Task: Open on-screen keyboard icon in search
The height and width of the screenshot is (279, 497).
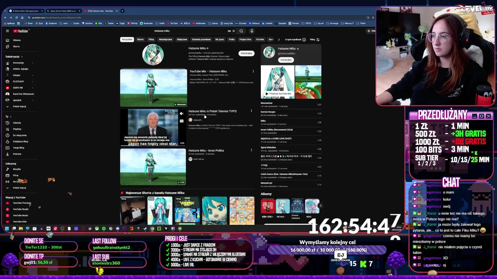Action: (x=229, y=31)
